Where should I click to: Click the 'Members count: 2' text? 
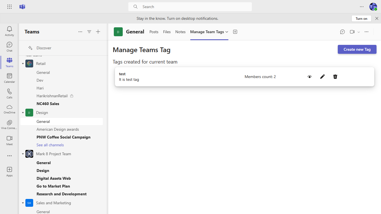(260, 77)
